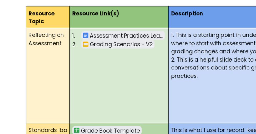Click the Standards-ba topic cell text
Viewport: 256px width, 134px height.
(48, 130)
